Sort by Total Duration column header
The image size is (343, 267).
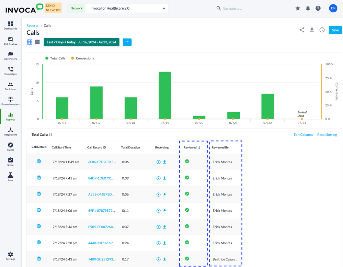[x=130, y=147]
